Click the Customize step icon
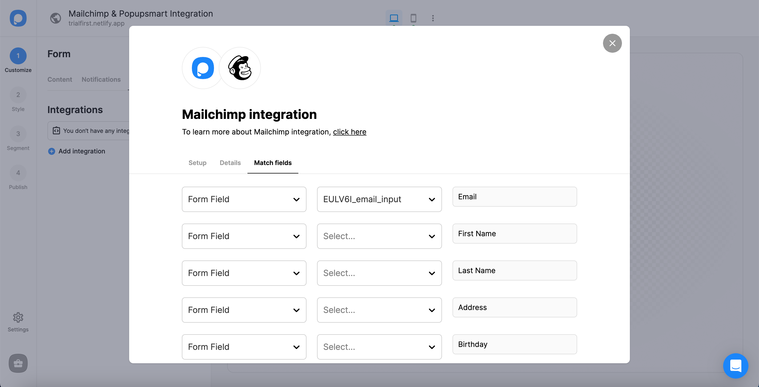Viewport: 759px width, 387px height. pyautogui.click(x=18, y=55)
